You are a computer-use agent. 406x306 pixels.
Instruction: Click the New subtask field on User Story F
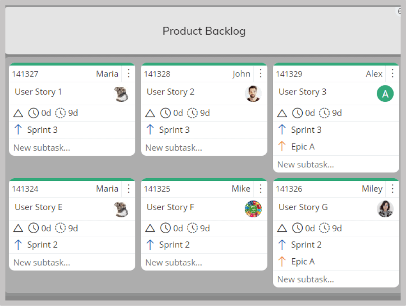[x=204, y=263]
